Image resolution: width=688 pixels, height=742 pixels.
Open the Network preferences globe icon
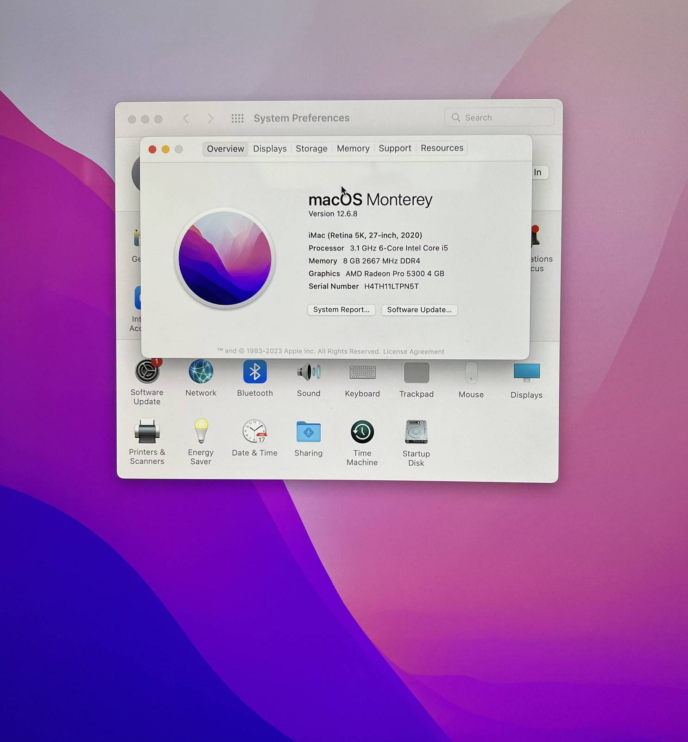click(201, 371)
